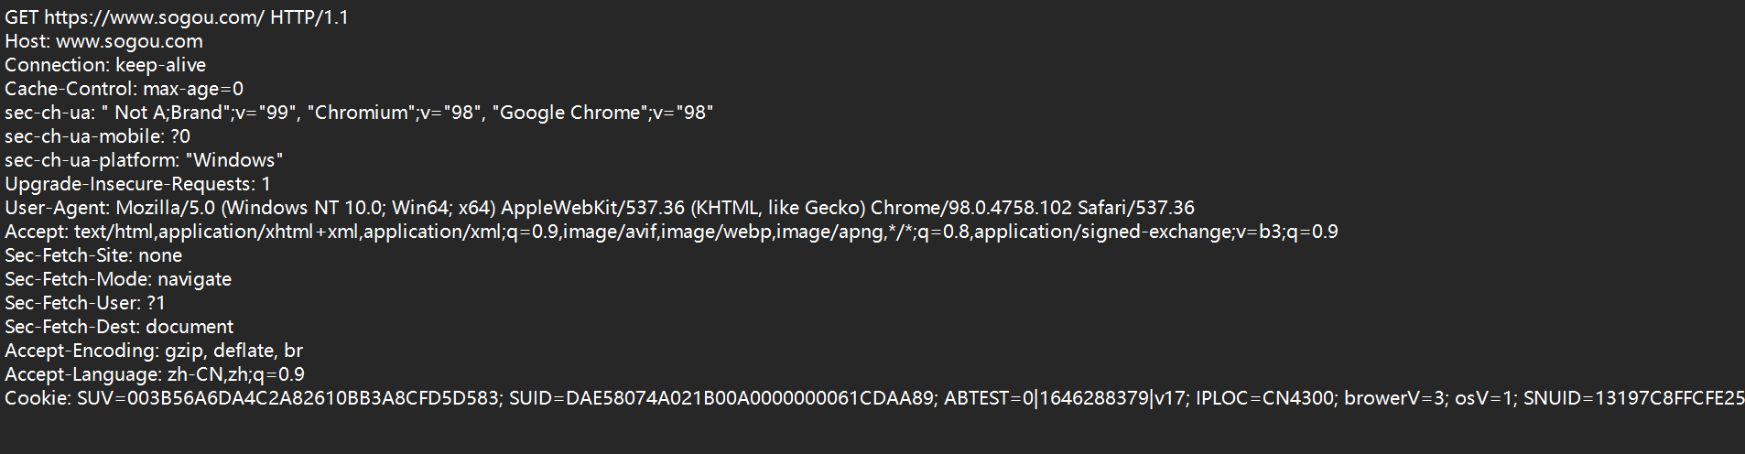Click the sec-ch-ua-mobile header line
This screenshot has height=454, width=1745.
coord(97,136)
